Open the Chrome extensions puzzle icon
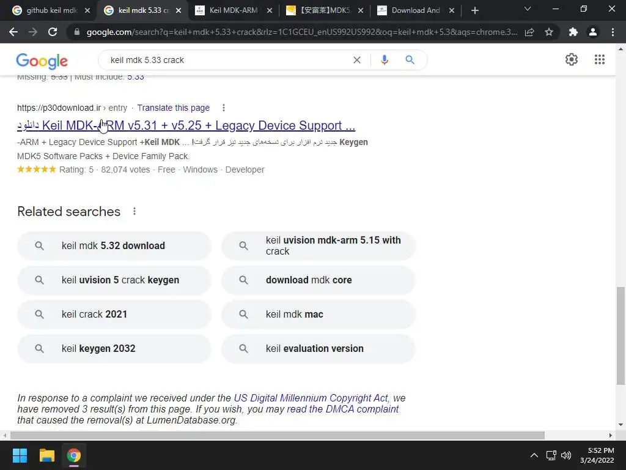 (573, 32)
